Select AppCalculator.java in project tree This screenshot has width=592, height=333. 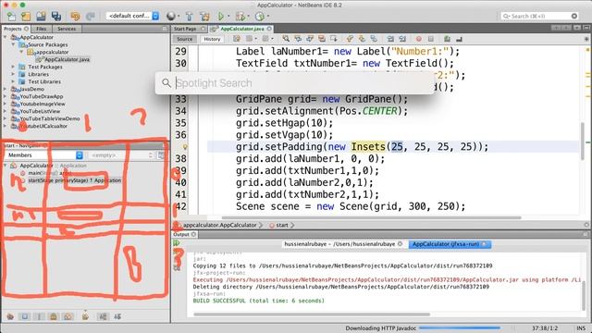point(67,59)
